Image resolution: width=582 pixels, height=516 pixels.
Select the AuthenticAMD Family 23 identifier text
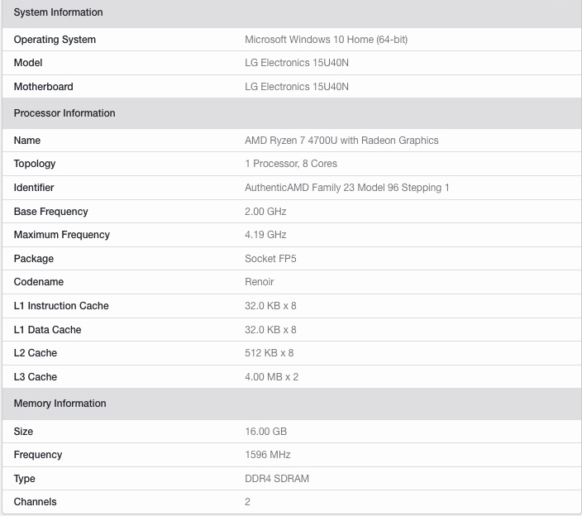346,188
